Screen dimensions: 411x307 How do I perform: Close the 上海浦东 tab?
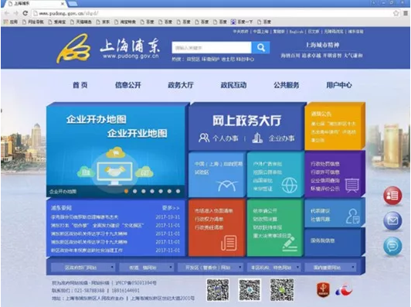63,4
